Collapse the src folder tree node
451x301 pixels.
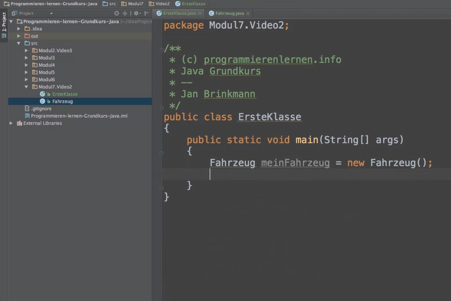tap(18, 43)
